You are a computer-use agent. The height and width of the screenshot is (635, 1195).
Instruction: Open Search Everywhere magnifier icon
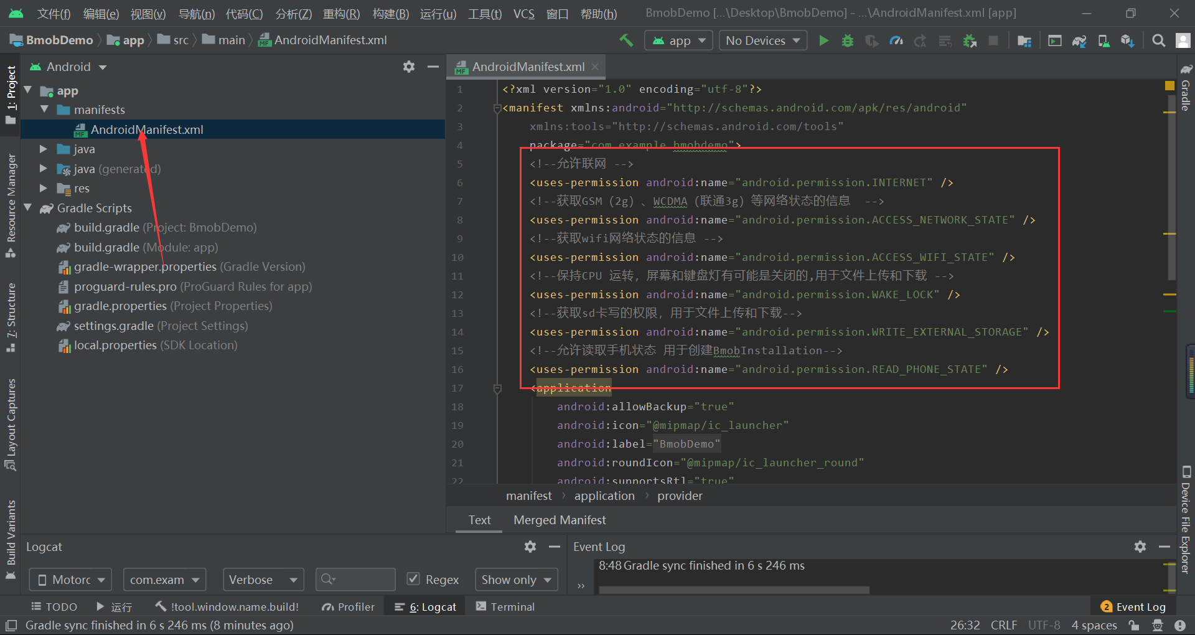coord(1158,40)
